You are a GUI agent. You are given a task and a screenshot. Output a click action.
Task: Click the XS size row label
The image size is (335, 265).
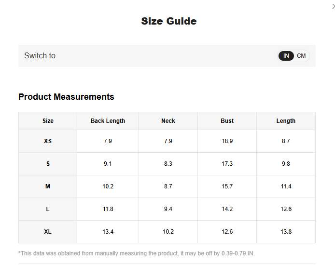click(48, 141)
